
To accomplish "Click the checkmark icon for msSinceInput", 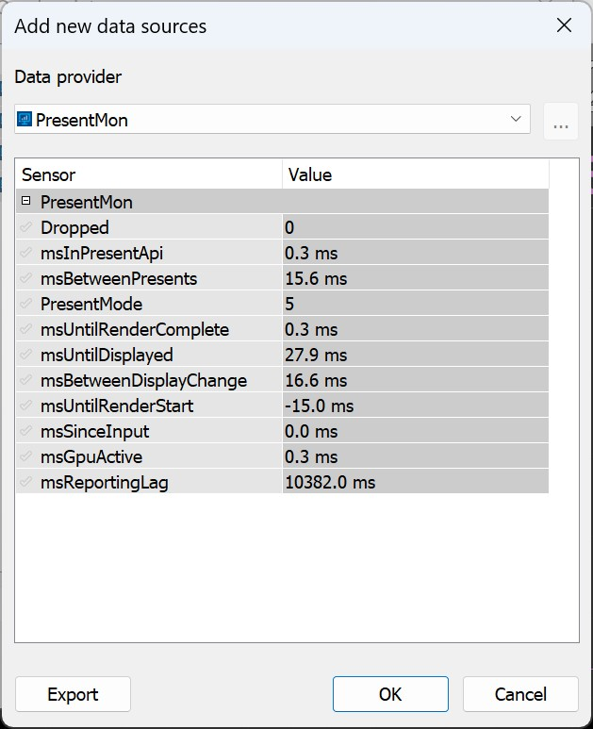I will click(x=26, y=431).
